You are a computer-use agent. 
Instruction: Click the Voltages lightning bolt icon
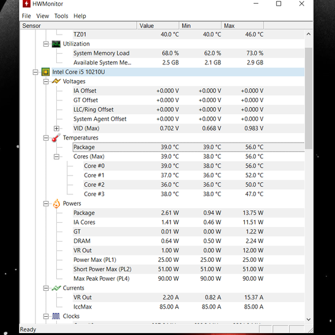point(56,81)
